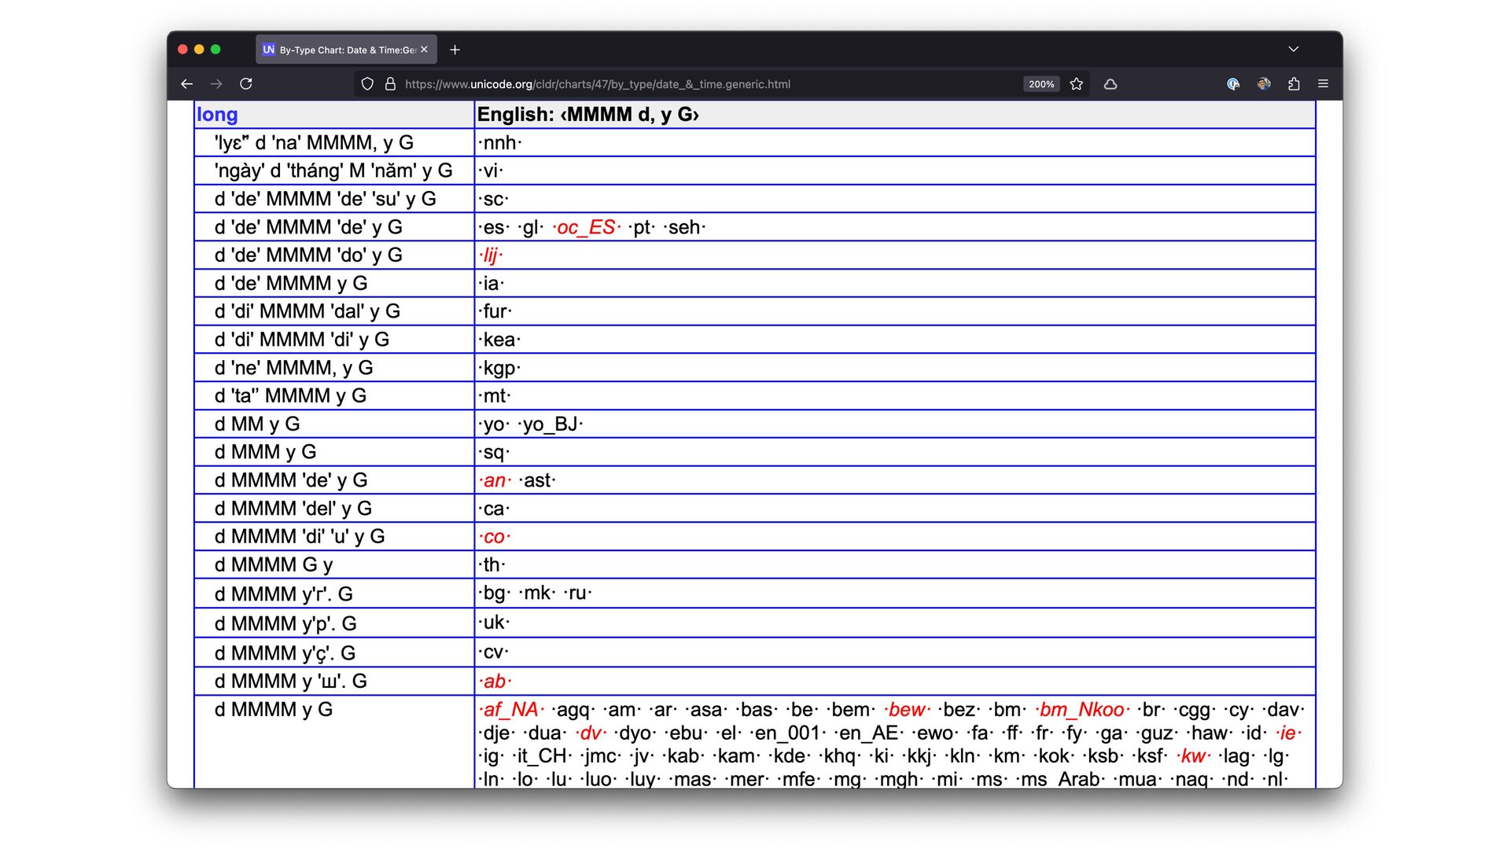
Task: Click the forward navigation arrow
Action: pos(216,84)
